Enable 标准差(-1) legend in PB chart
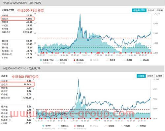 [80, 128]
